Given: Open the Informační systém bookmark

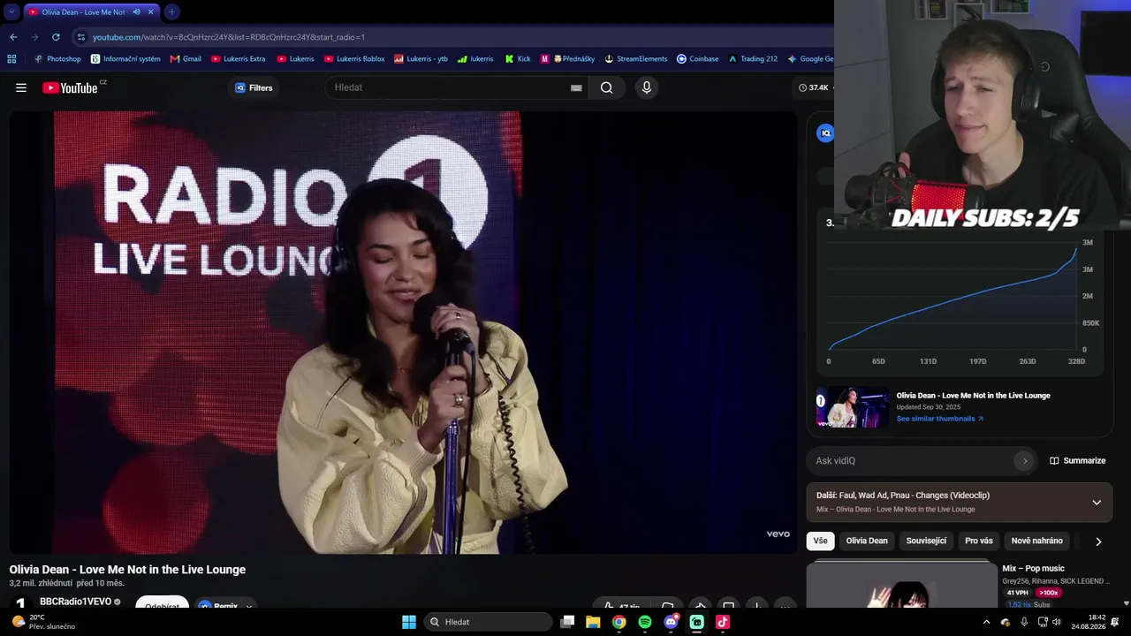Looking at the screenshot, I should click(x=125, y=59).
